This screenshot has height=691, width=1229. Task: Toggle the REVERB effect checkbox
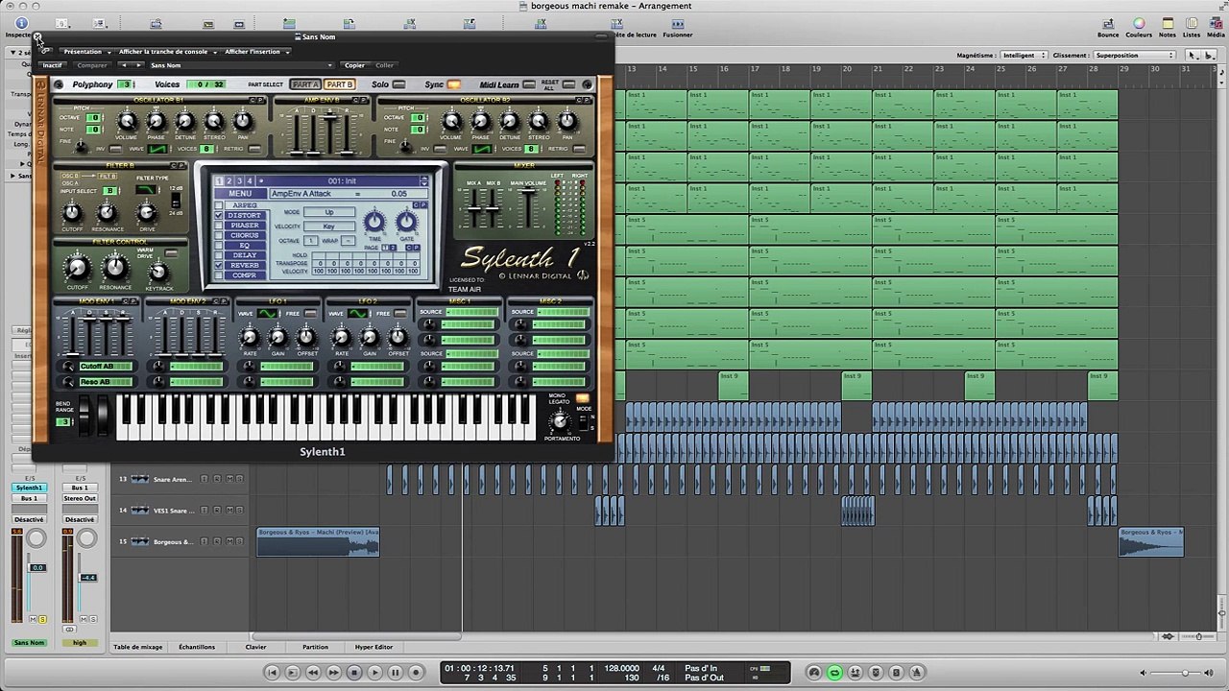[219, 266]
